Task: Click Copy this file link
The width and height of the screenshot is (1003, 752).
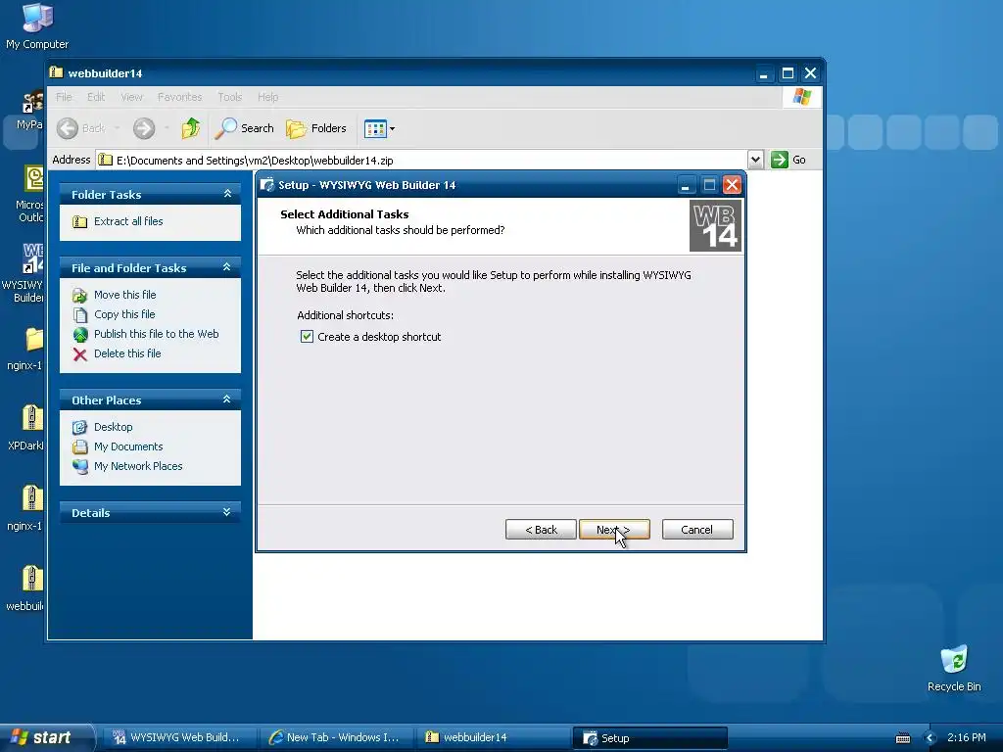Action: point(124,314)
